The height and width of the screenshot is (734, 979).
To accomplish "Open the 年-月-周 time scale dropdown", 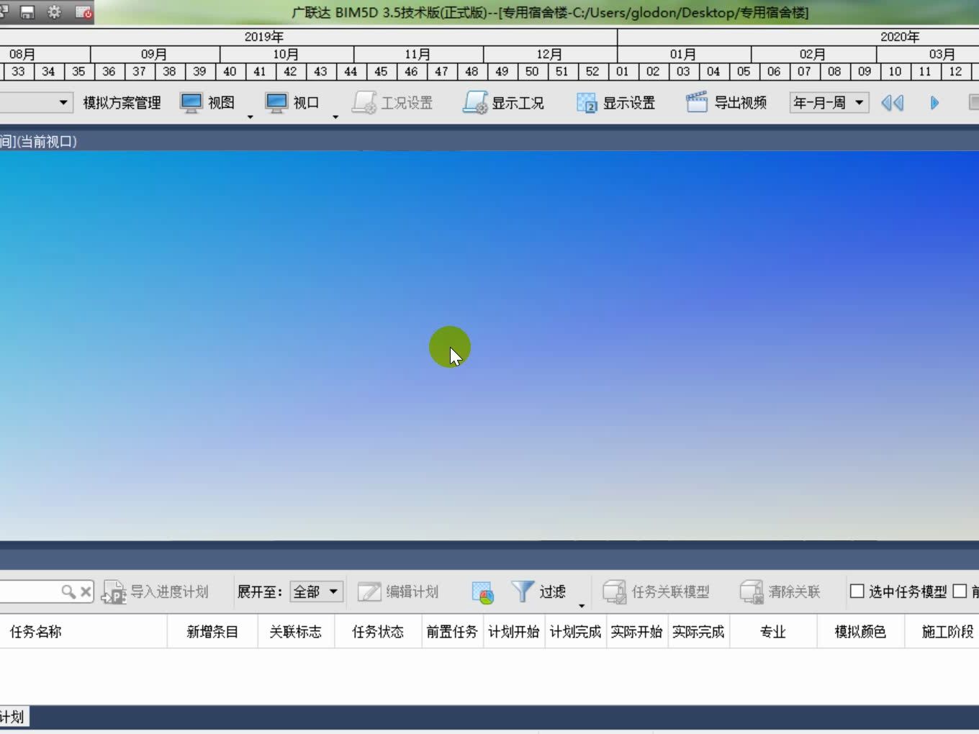I will click(x=829, y=103).
